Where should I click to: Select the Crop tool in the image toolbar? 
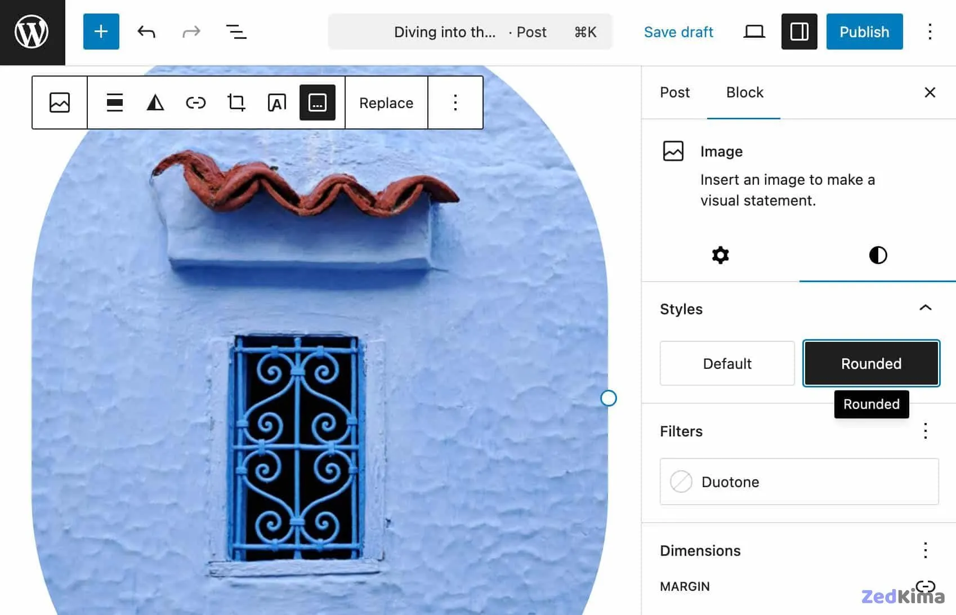[x=236, y=102]
